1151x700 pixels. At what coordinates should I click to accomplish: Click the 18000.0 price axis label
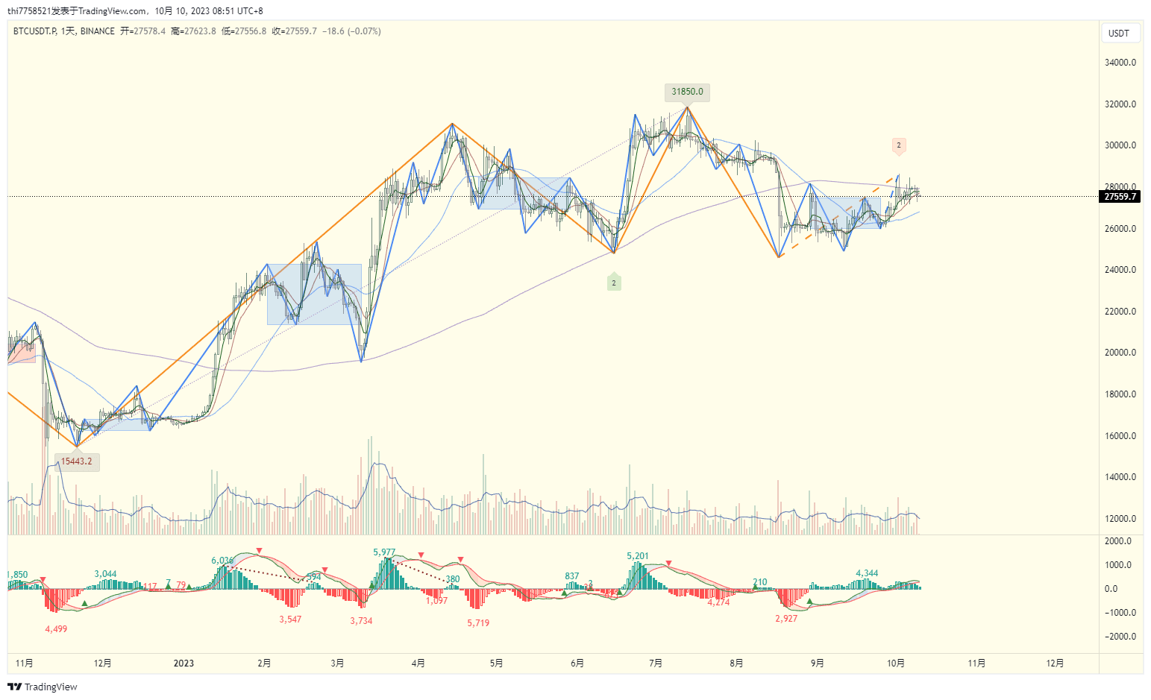click(1120, 394)
